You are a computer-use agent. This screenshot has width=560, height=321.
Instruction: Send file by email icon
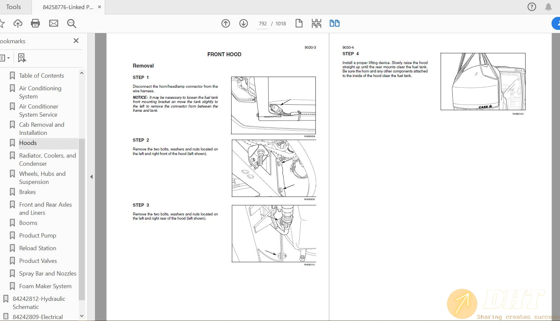tap(54, 23)
